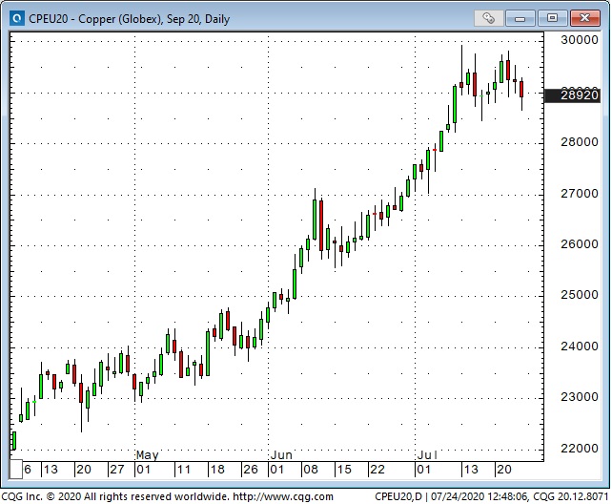Click the 24000 price axis label
612x504 pixels.
coord(580,346)
